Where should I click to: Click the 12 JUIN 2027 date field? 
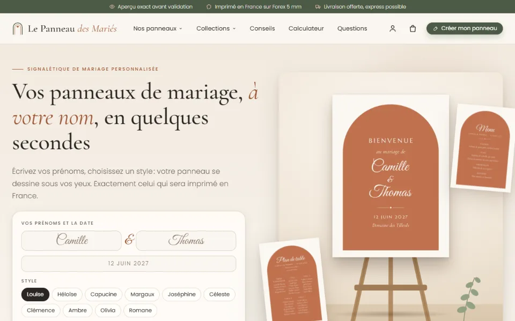click(x=128, y=264)
